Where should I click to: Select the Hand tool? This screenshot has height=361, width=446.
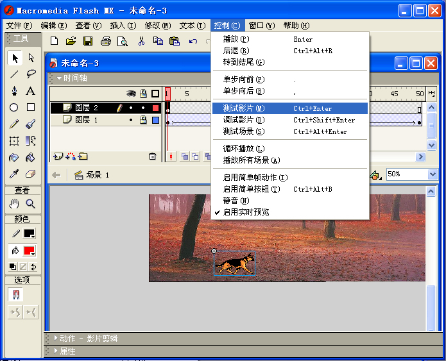click(14, 204)
